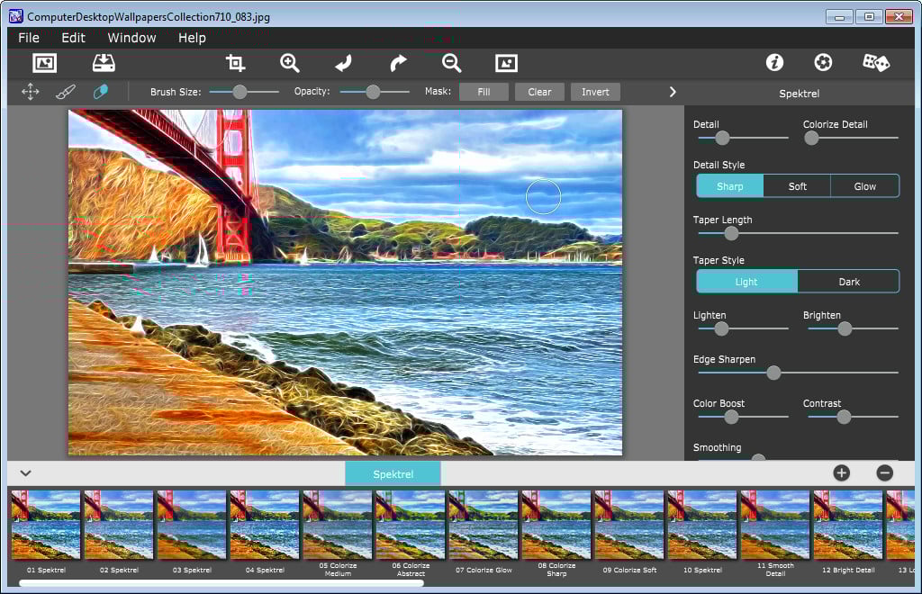Select the Crop tool
This screenshot has width=922, height=594.
pyautogui.click(x=235, y=63)
